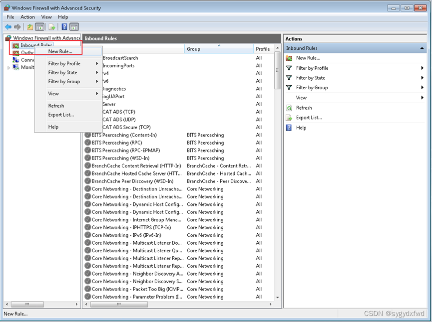Click the tree pane horizontal scrollbar thumb
This screenshot has width=432, height=322.
coord(27,304)
